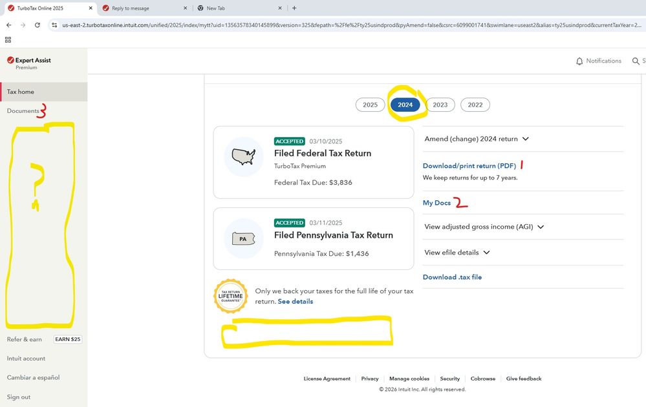The width and height of the screenshot is (646, 407).
Task: Click the browser address bar URL
Action: tap(351, 25)
